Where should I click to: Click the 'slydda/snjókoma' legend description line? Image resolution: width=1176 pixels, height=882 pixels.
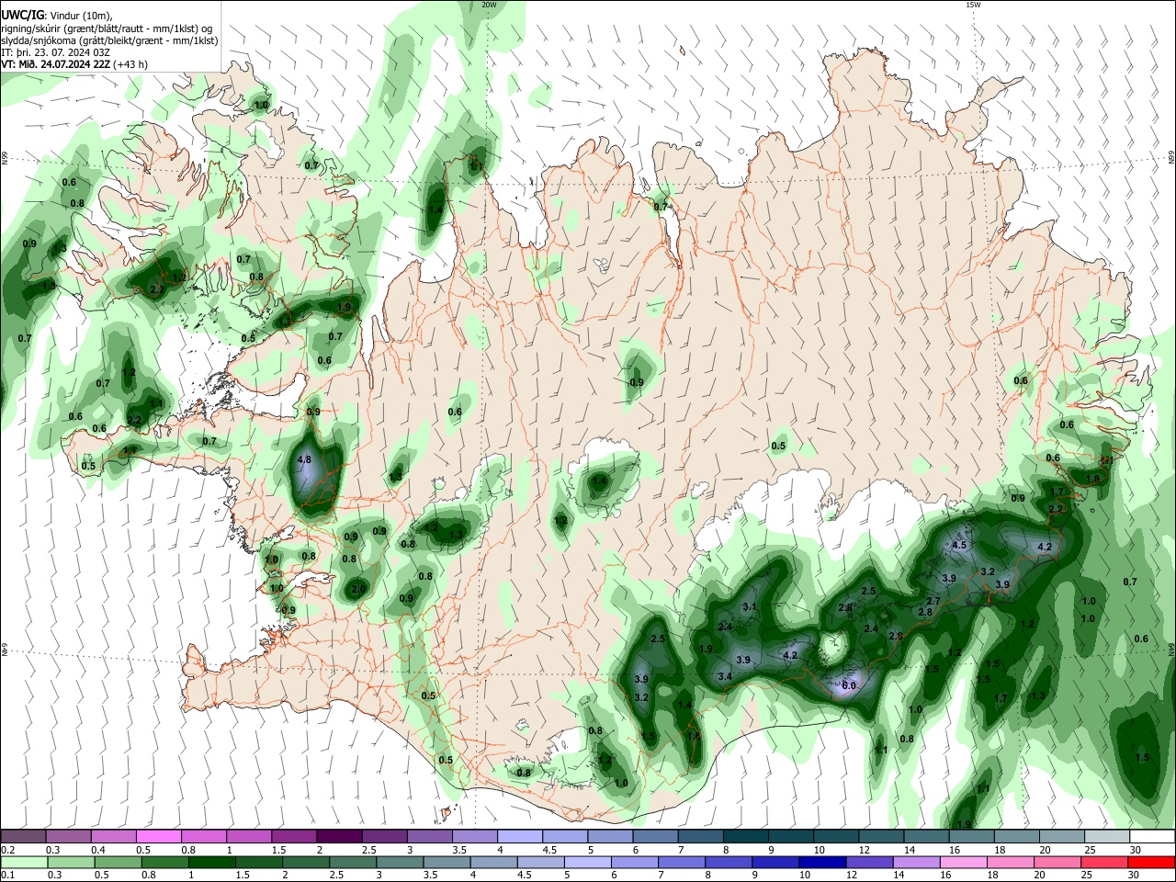coord(109,40)
